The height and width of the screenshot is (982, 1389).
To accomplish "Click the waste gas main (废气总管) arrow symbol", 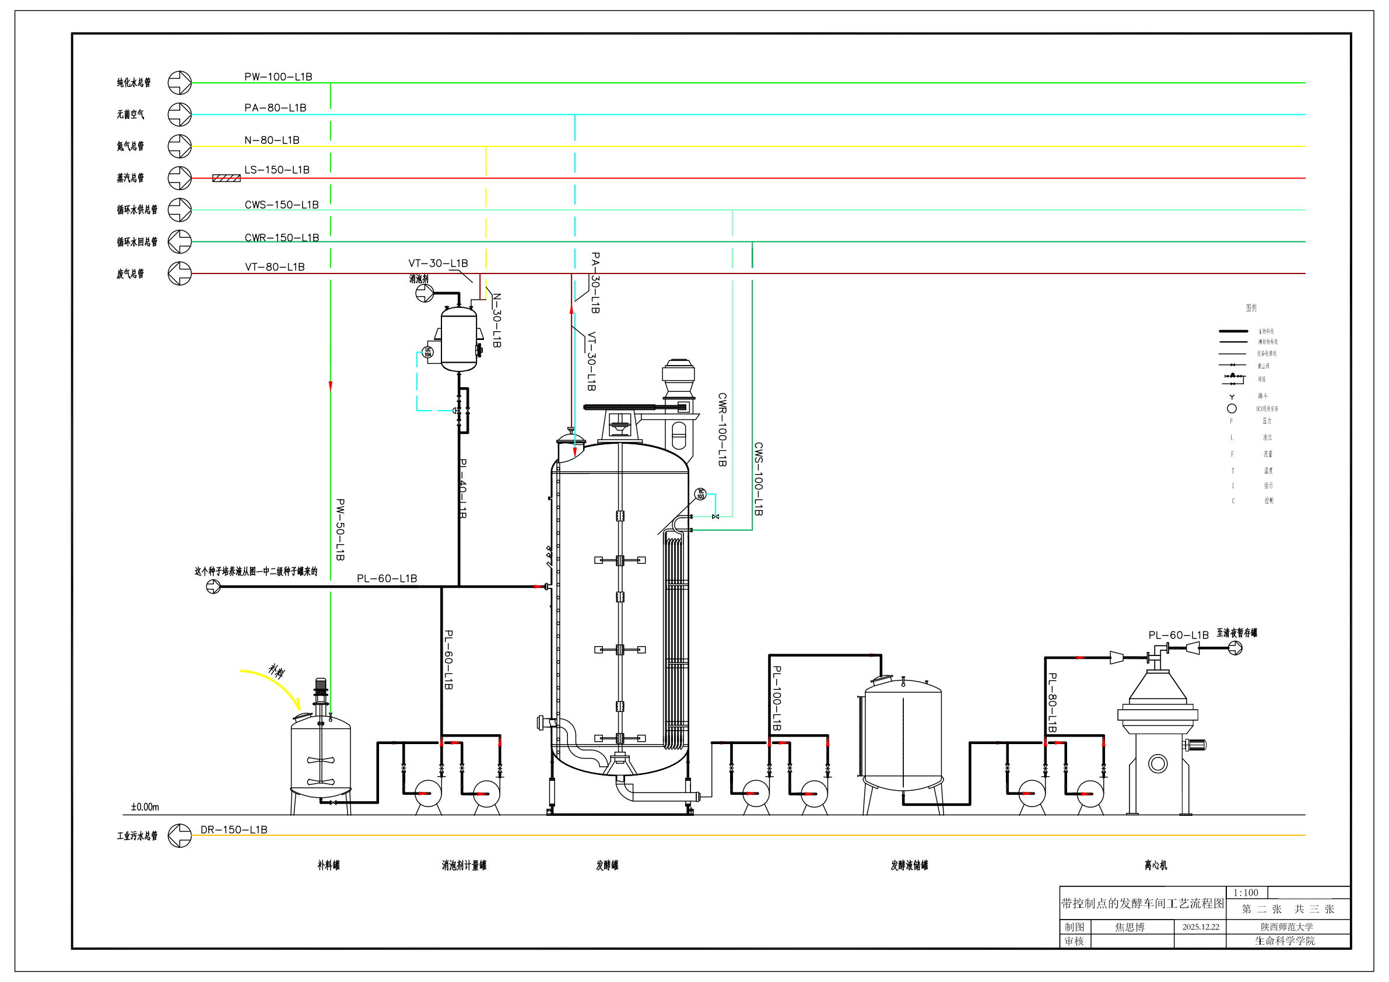I will tap(180, 273).
